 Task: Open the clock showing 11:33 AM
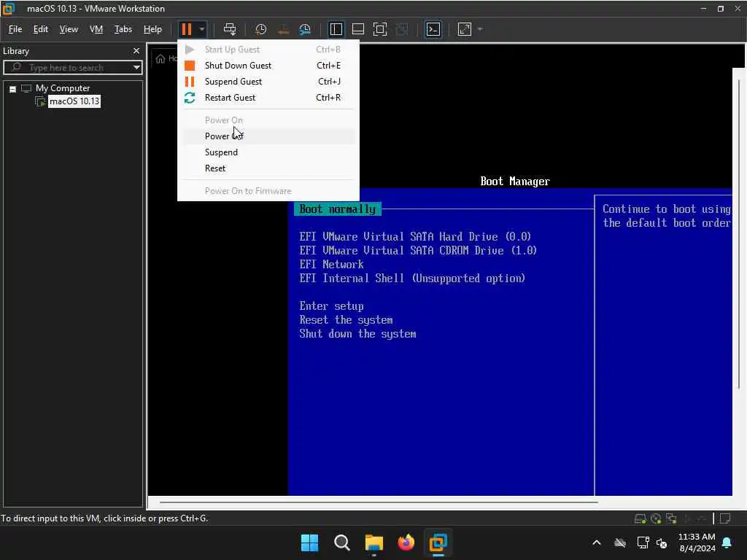coord(697,542)
